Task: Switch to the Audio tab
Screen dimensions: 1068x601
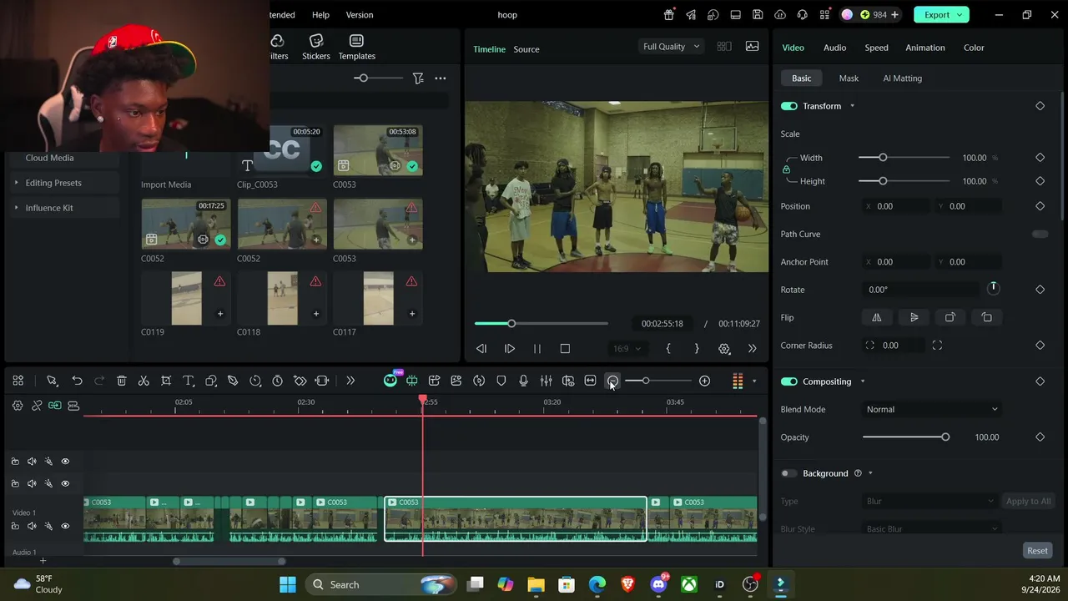Action: 834,48
